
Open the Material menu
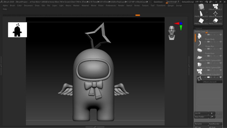[x=85, y=5]
